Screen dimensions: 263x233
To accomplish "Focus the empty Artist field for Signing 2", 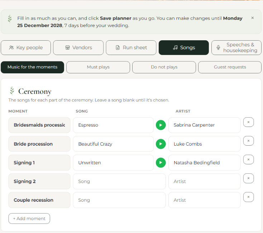I will (x=205, y=181).
